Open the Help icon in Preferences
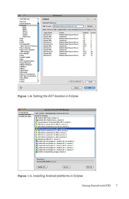 pyautogui.click(x=21, y=88)
